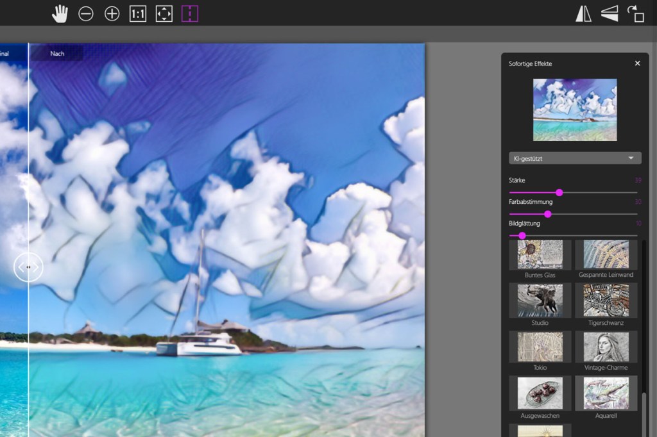Apply the Vintage-Charme effect thumbnail
This screenshot has height=437, width=657.
tap(606, 347)
